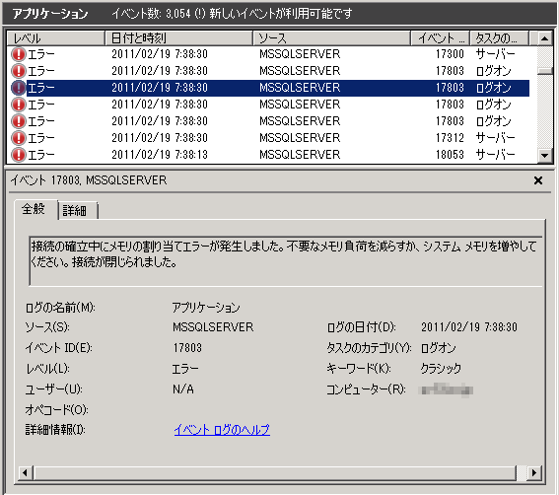Click the ユーザー(U) value N/A
This screenshot has width=559, height=495.
(x=183, y=389)
